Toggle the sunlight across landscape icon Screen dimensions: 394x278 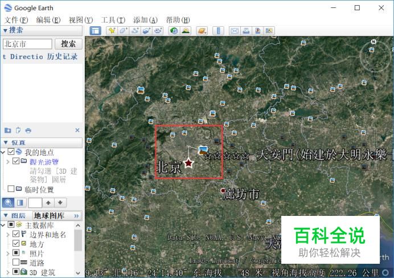click(186, 31)
